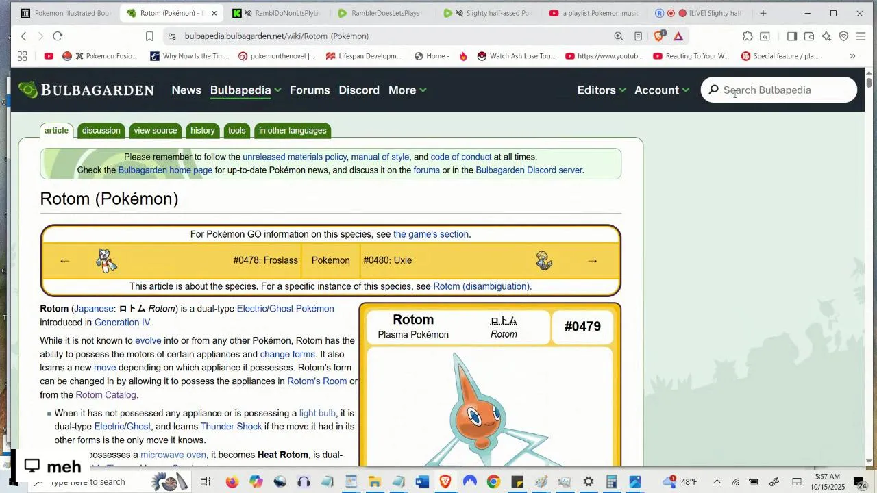Open the extensions puzzle icon
This screenshot has height=493, width=877.
pos(748,36)
